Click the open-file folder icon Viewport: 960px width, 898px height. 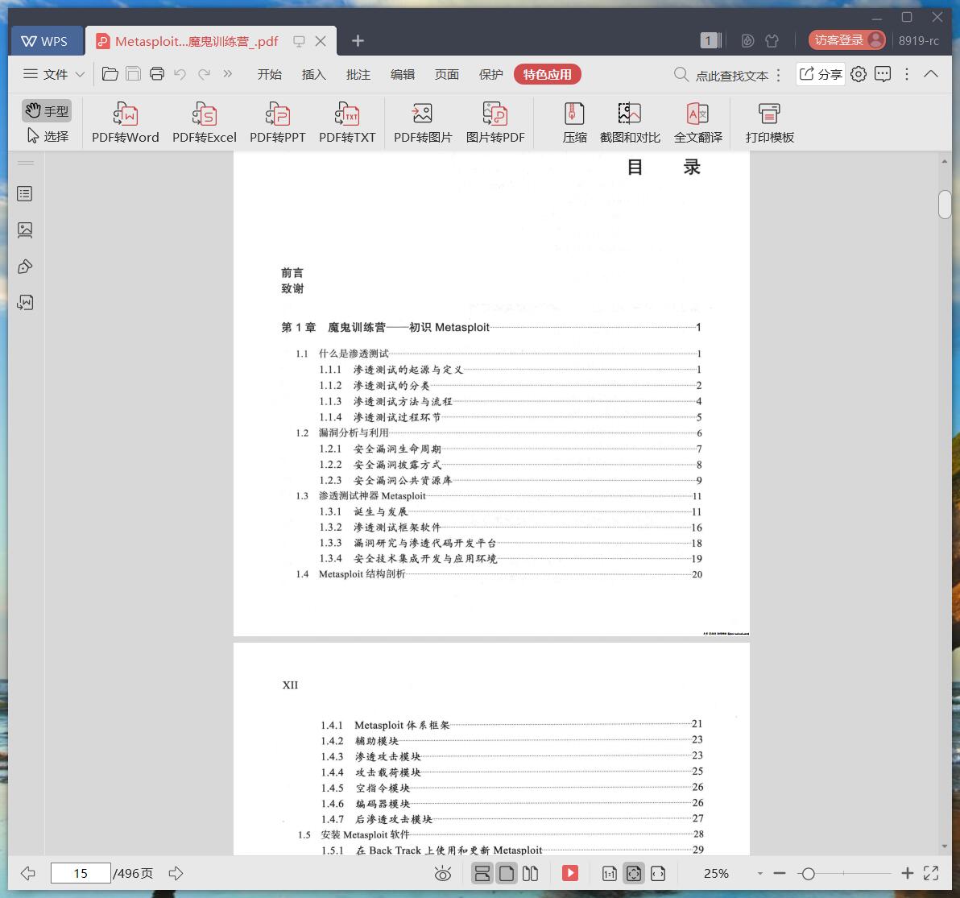click(x=110, y=74)
